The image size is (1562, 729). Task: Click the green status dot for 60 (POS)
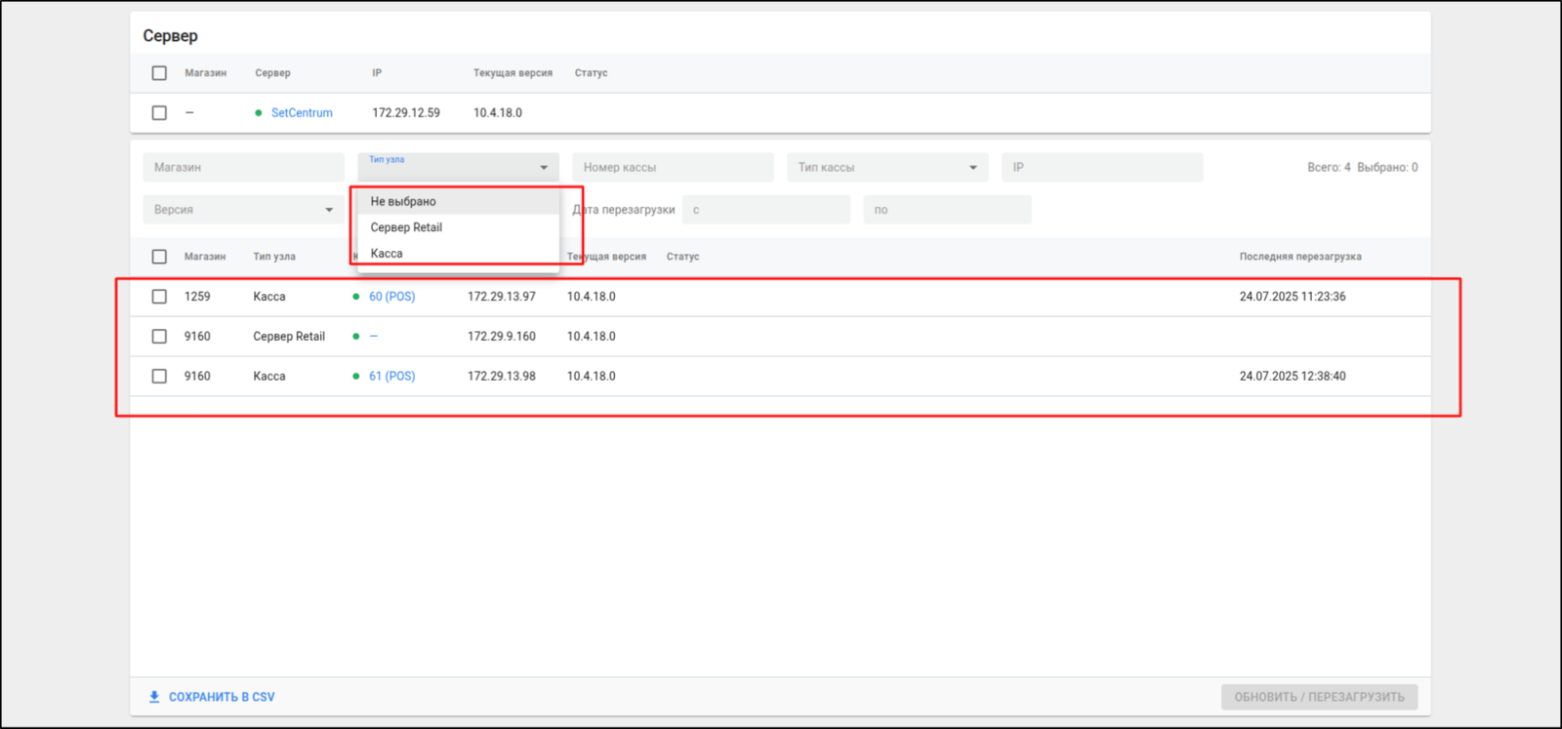click(x=356, y=297)
